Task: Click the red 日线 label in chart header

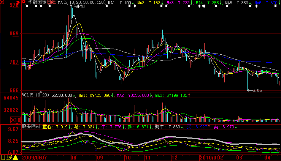Action: (51, 3)
